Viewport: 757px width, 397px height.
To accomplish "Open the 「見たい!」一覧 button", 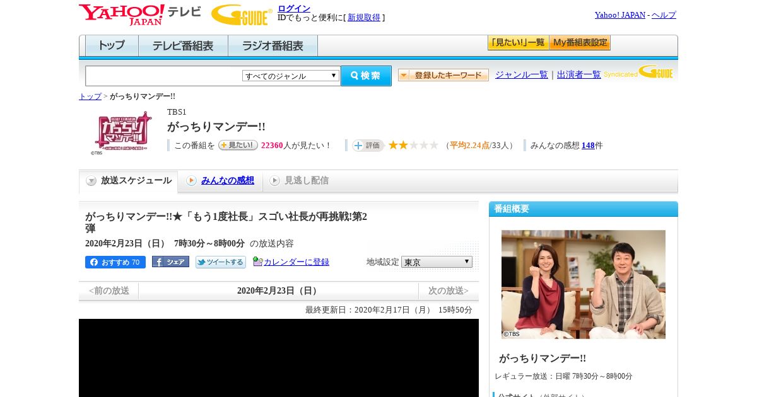I will click(518, 43).
